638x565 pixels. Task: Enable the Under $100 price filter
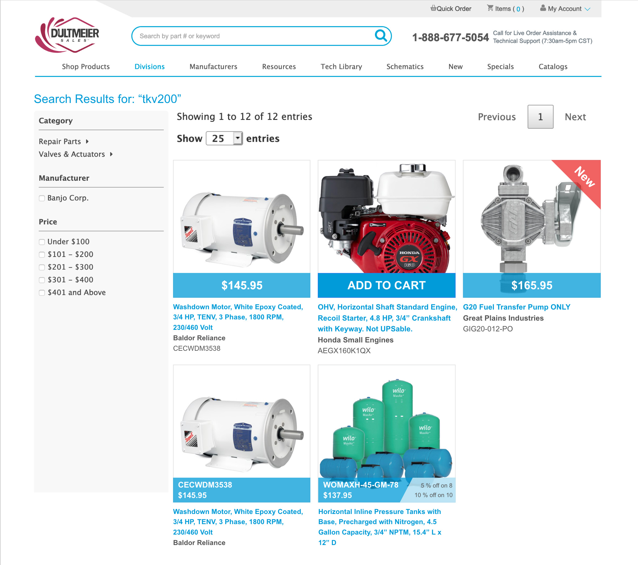coord(42,242)
